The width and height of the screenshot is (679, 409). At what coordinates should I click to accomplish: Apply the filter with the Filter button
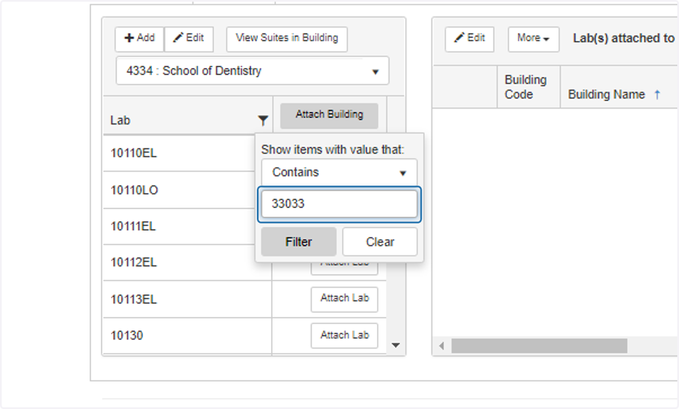(x=299, y=242)
